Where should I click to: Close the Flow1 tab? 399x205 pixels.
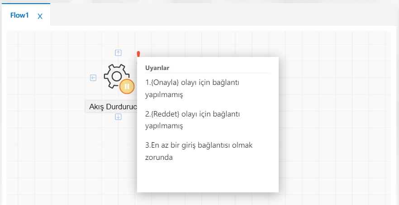(x=40, y=17)
